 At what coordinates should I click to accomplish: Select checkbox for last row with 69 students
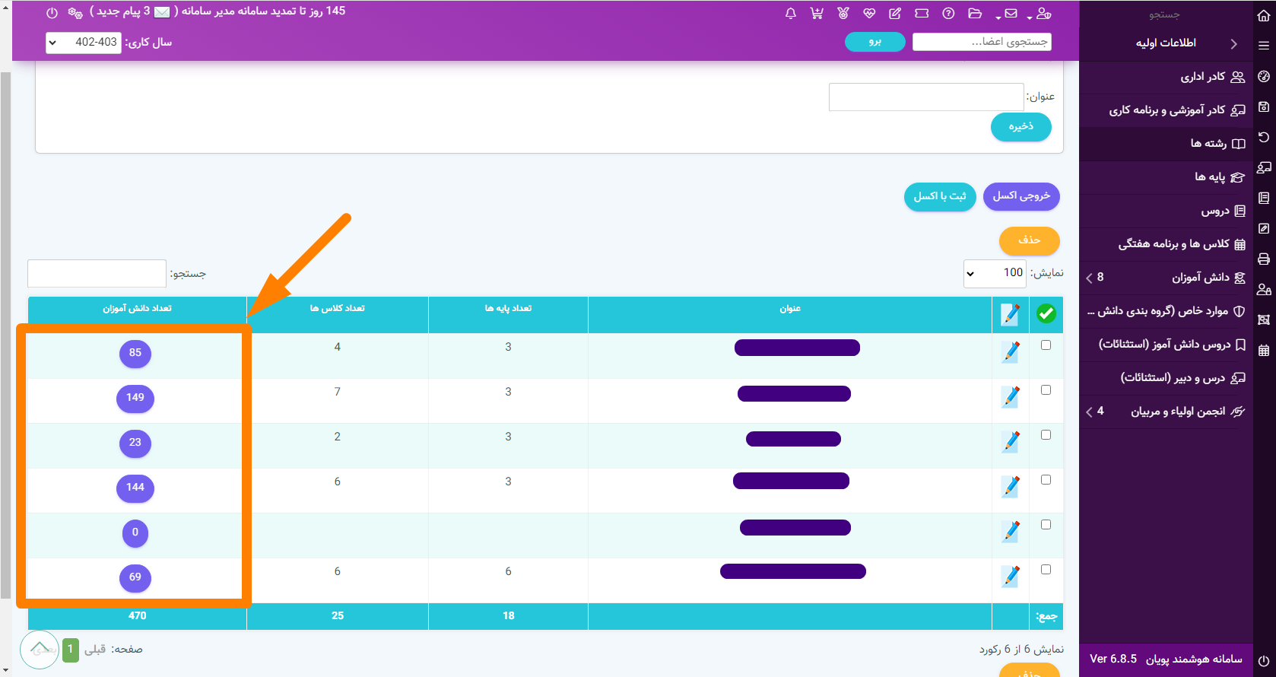tap(1046, 570)
